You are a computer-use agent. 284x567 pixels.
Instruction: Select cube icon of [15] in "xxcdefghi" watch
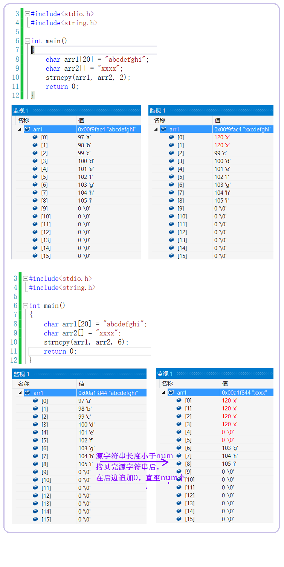[x=171, y=256]
